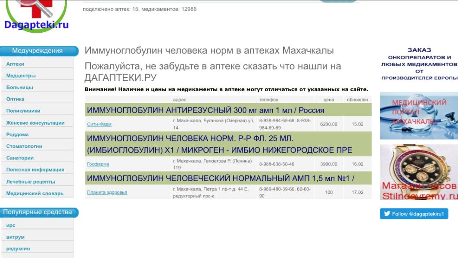Open the Медицинский портал Махачкалы banner

pyautogui.click(x=419, y=116)
